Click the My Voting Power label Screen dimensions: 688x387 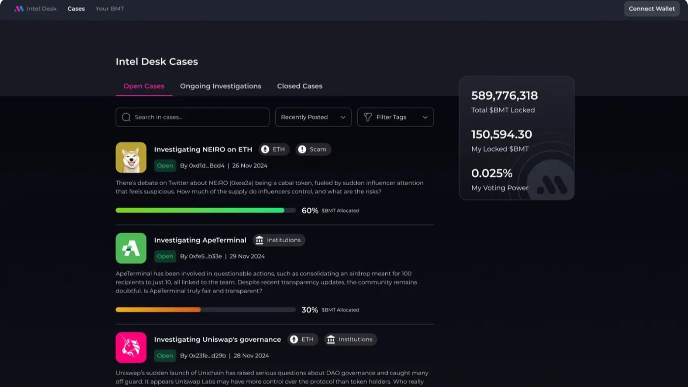tap(500, 188)
